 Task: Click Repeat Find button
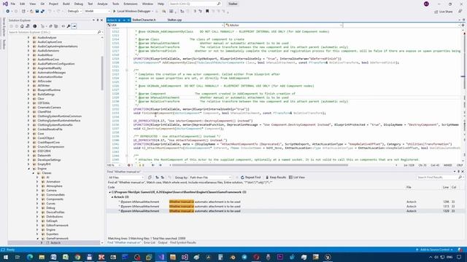pyautogui.click(x=250, y=178)
